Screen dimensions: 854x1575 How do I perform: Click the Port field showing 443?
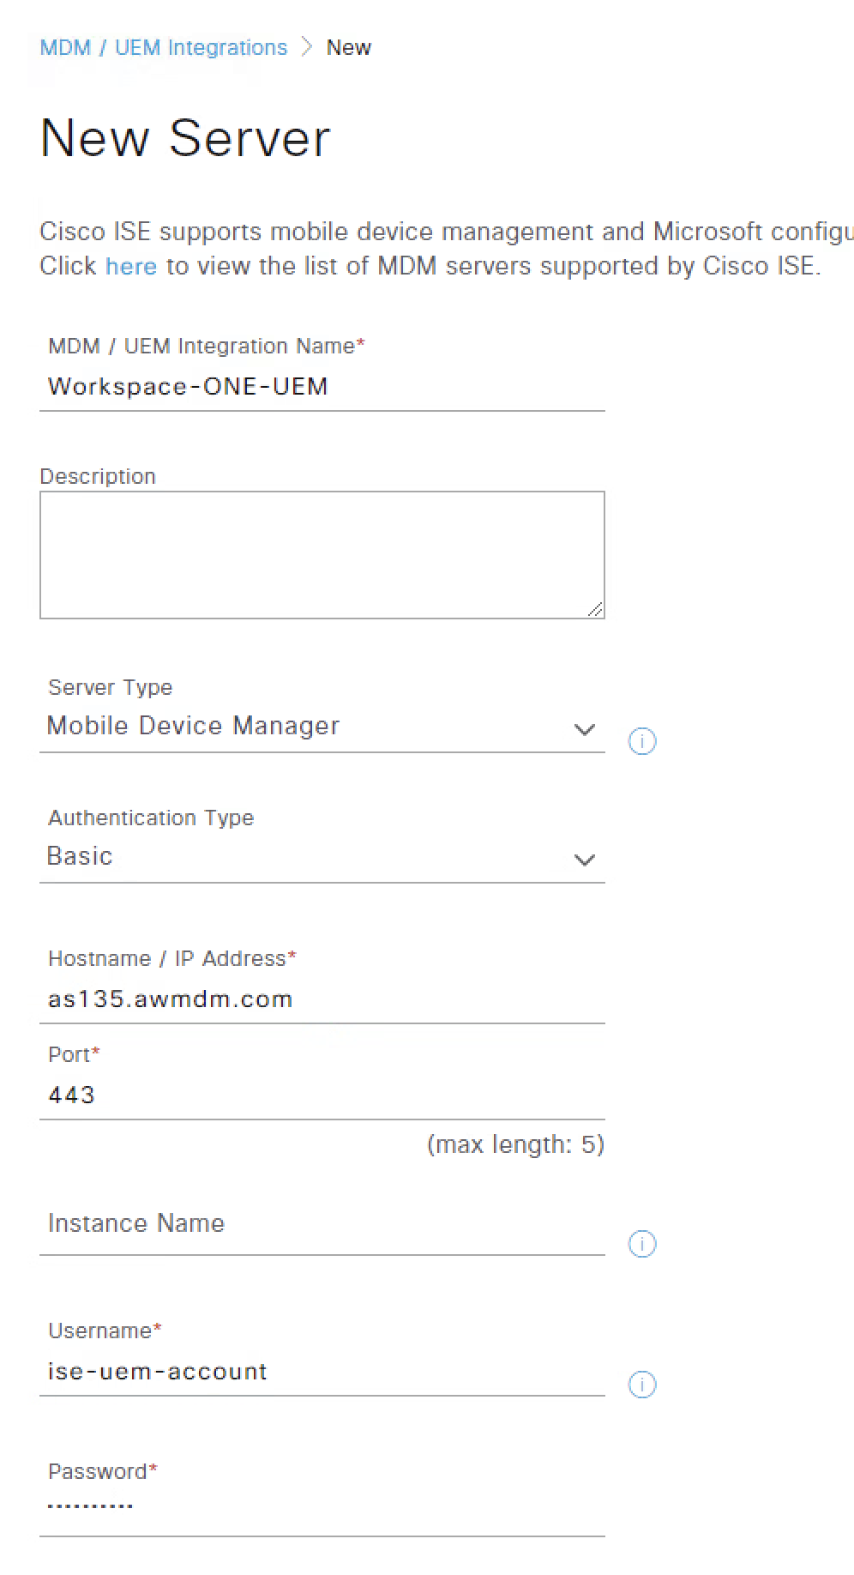322,1095
